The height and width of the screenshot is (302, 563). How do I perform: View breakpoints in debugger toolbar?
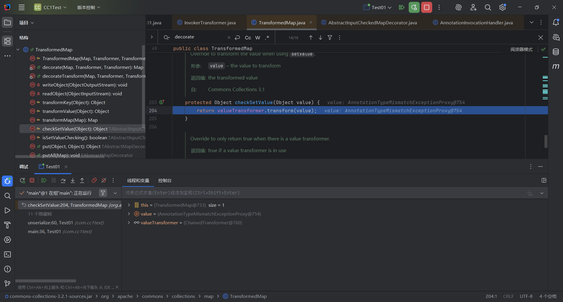coord(94,180)
